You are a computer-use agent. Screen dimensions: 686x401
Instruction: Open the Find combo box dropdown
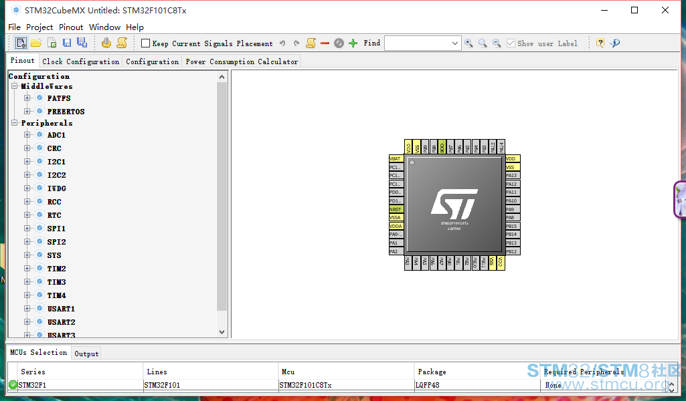[x=455, y=43]
